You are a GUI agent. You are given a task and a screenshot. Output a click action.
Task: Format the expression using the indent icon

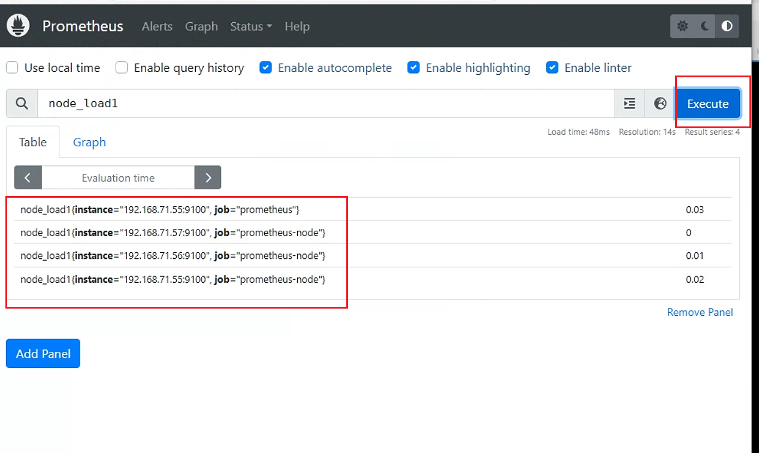click(x=630, y=104)
